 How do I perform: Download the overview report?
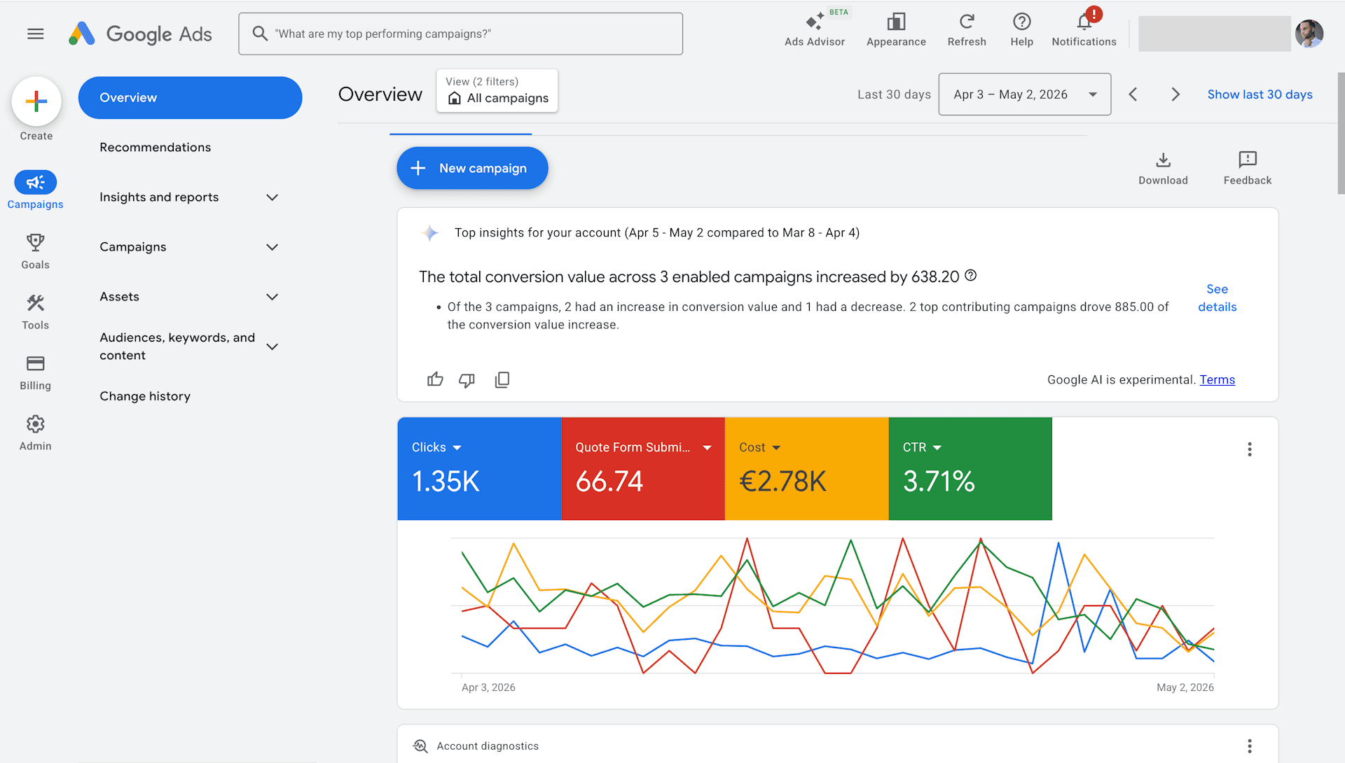[1163, 169]
